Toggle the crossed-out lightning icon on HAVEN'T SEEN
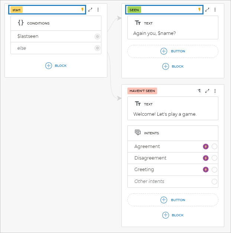This screenshot has height=233, width=231. tap(199, 91)
